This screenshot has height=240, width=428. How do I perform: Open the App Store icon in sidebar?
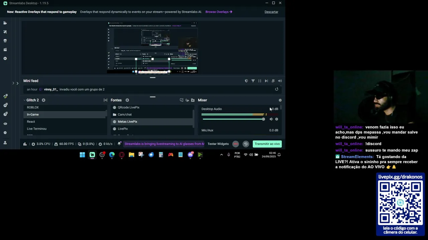click(5, 41)
